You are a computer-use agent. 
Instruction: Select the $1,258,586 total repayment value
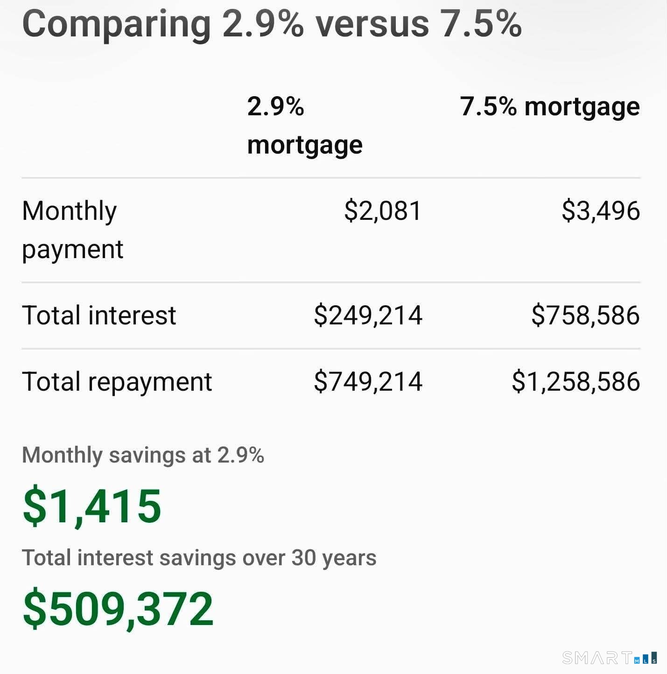pos(576,381)
